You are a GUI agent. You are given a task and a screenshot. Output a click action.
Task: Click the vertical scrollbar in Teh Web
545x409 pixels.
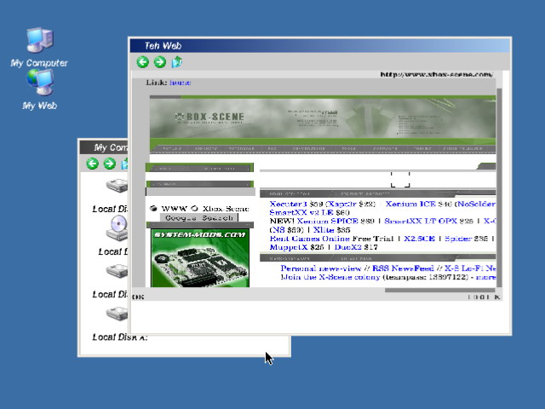[x=499, y=187]
